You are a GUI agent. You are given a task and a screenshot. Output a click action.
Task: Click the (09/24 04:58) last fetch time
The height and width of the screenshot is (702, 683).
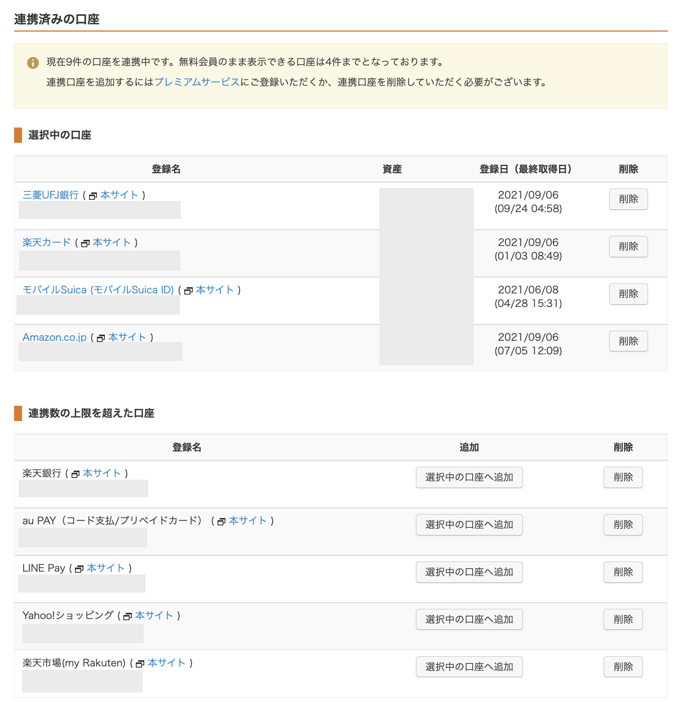pos(528,209)
